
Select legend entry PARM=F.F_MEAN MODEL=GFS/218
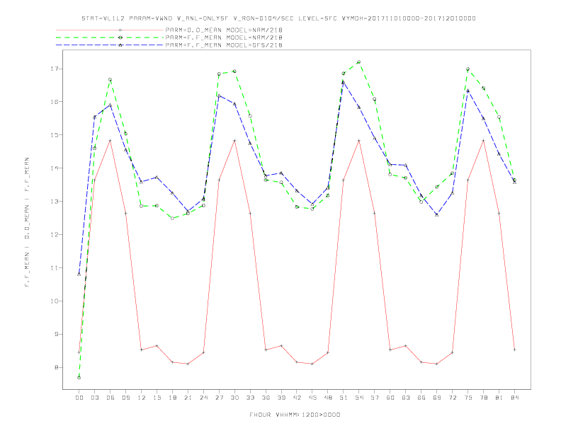click(x=224, y=45)
